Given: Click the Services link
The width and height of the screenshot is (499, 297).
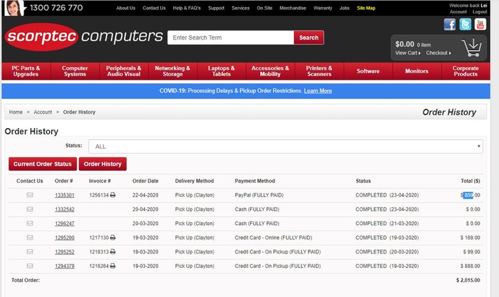Looking at the screenshot, I should pos(240,8).
